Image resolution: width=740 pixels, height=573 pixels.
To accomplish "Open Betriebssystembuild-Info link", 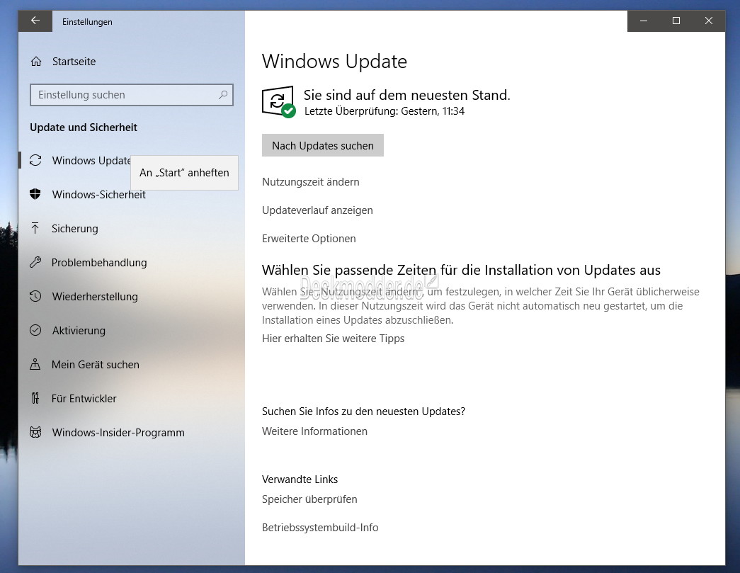I will coord(320,527).
